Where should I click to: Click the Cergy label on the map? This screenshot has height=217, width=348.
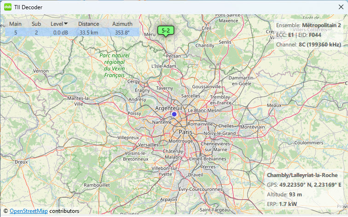pyautogui.click(x=133, y=81)
